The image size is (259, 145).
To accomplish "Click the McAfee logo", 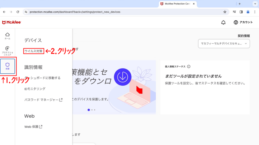I will (x=11, y=22).
